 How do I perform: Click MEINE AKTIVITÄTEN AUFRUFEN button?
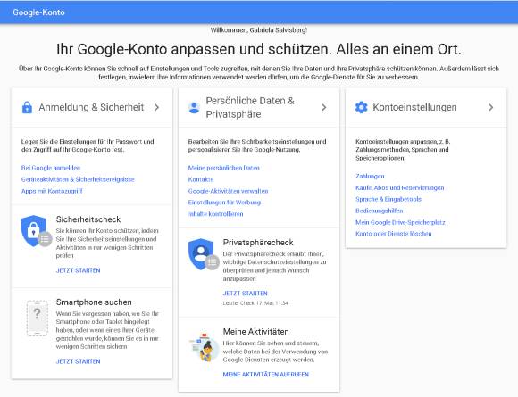point(266,374)
